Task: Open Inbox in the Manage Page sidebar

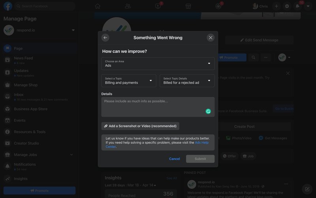Action: pos(19,95)
